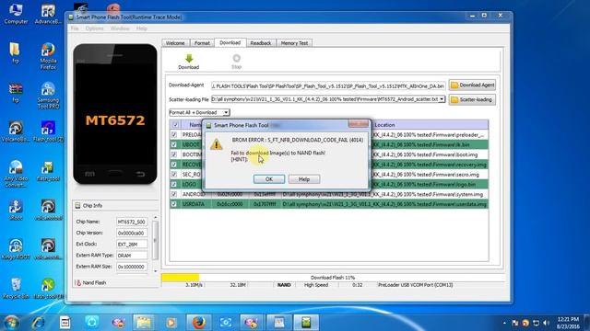Open Windows Explorer folder on taskbar

point(144,323)
